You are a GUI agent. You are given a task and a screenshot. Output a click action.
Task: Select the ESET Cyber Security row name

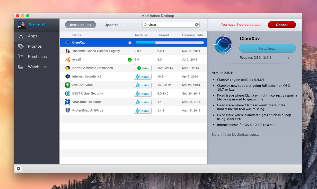click(87, 93)
